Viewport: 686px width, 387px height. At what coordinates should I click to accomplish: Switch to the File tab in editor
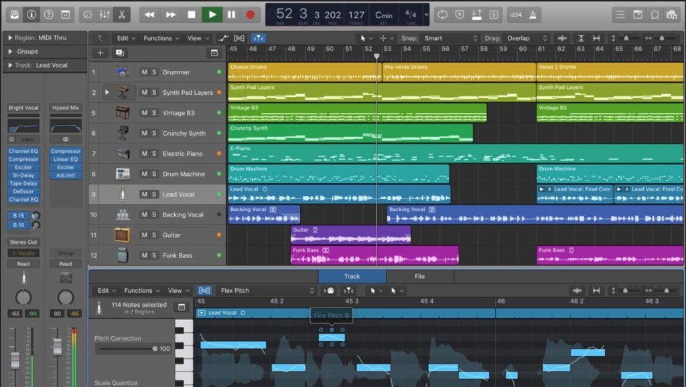pyautogui.click(x=419, y=276)
